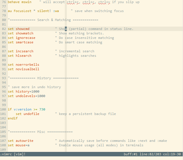
Task: Select the "ignorecase" option text
Action: [x=25, y=38]
